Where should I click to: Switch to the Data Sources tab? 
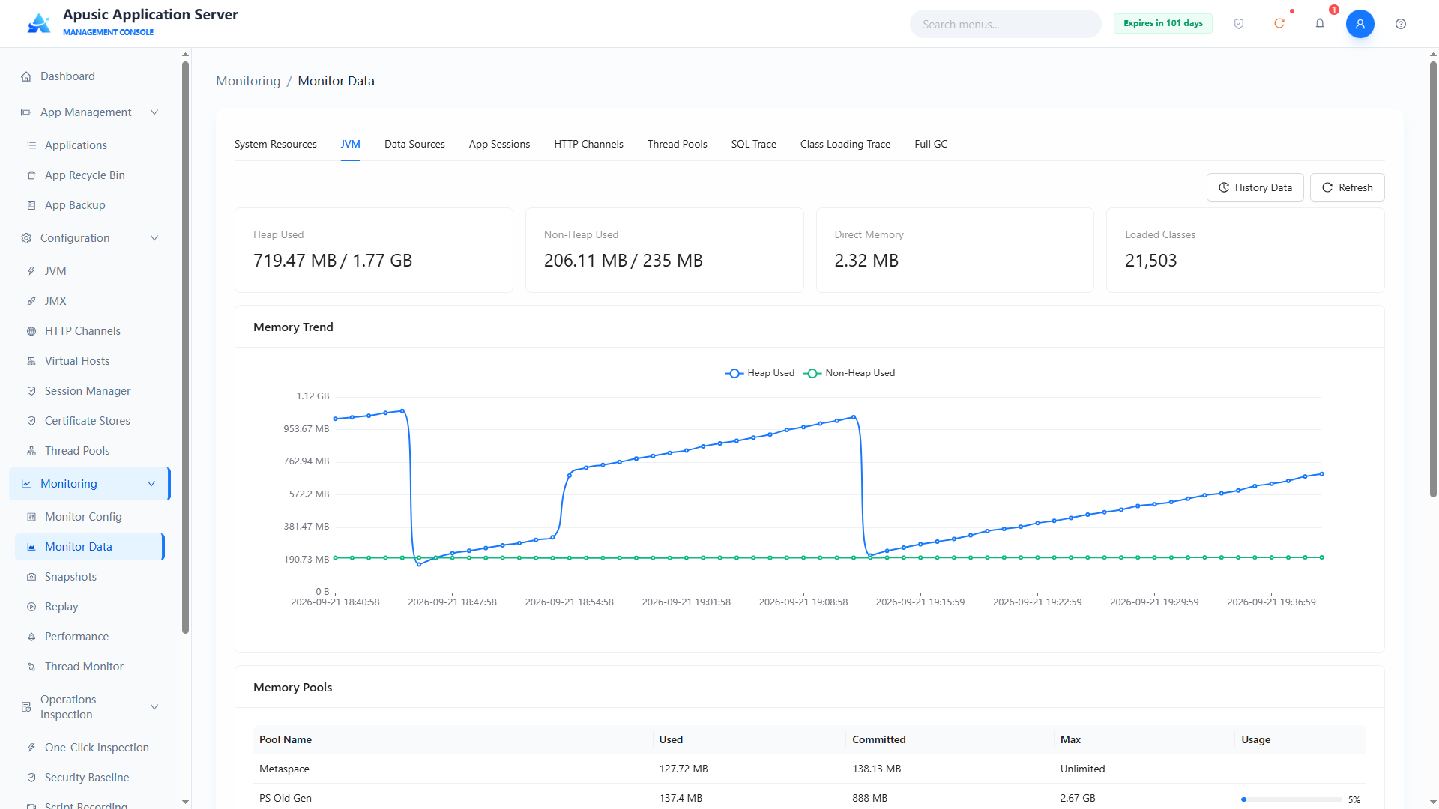[x=414, y=144]
